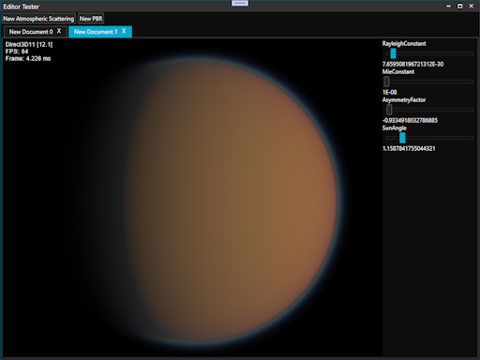Click the RayleighConstant slider thumb
Image resolution: width=480 pixels, height=360 pixels.
click(393, 53)
